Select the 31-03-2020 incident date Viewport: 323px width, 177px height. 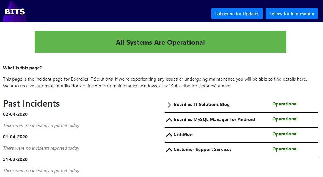coord(15,159)
